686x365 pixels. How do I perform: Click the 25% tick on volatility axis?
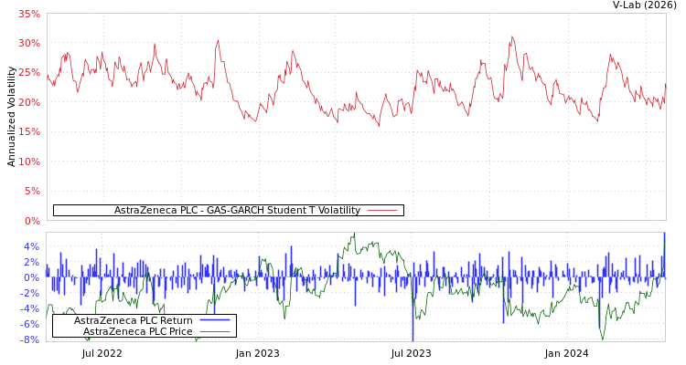pyautogui.click(x=28, y=73)
